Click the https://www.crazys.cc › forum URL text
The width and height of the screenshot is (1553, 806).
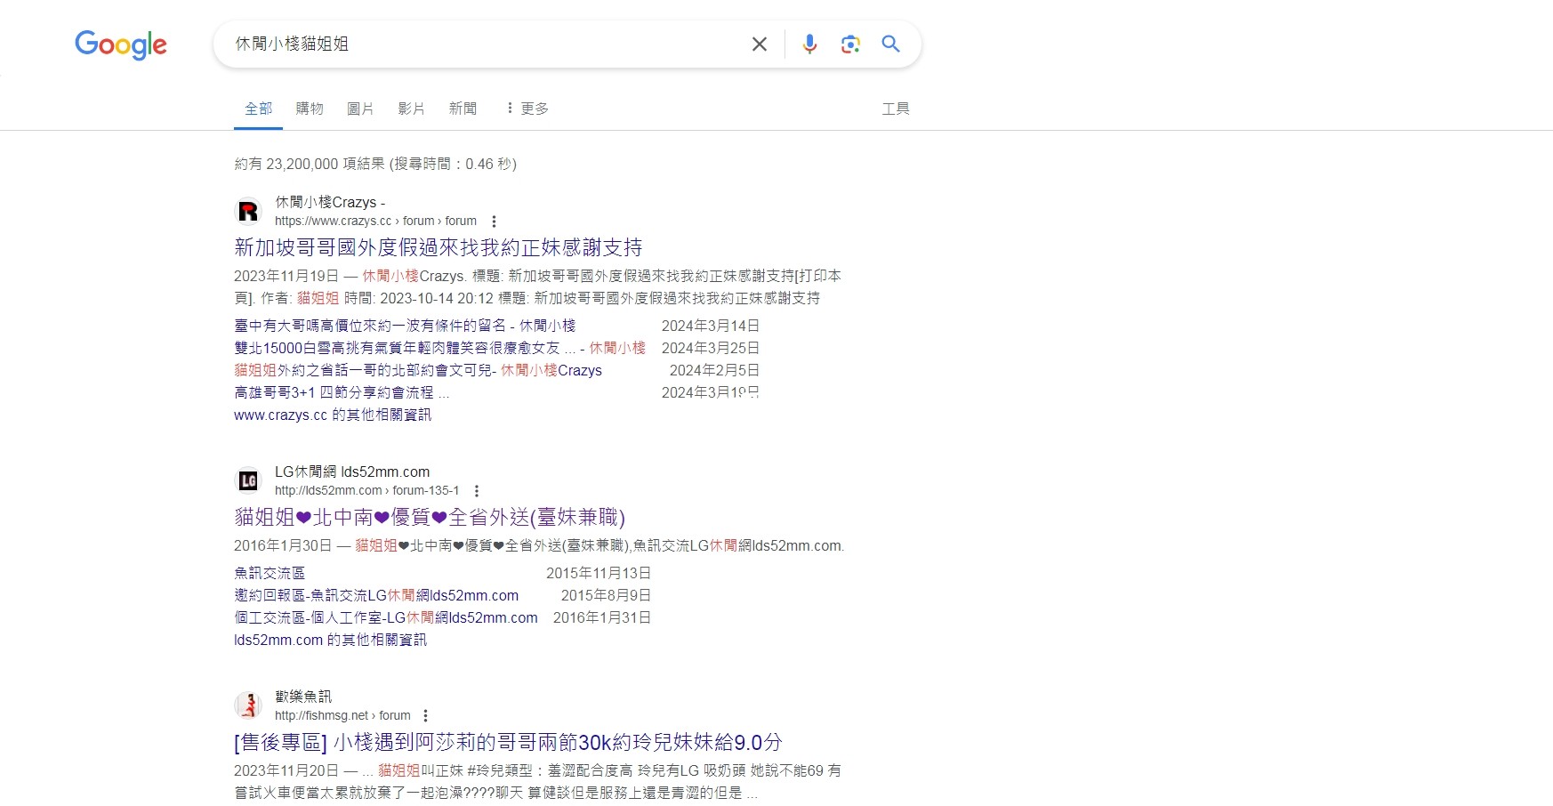click(375, 222)
